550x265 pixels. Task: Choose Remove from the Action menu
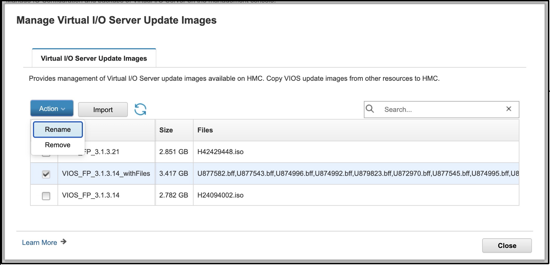58,145
